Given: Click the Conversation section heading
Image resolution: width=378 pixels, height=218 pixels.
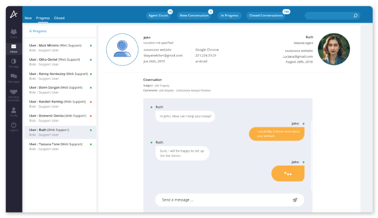Looking at the screenshot, I should point(152,80).
